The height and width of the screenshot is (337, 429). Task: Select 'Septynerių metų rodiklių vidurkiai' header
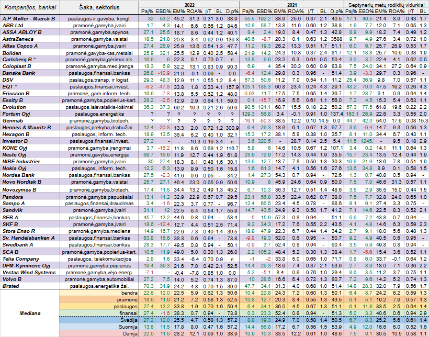(386, 5)
